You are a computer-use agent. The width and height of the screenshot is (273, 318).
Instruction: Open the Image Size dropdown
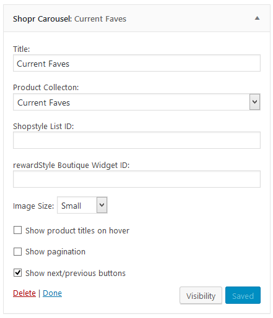tap(82, 205)
